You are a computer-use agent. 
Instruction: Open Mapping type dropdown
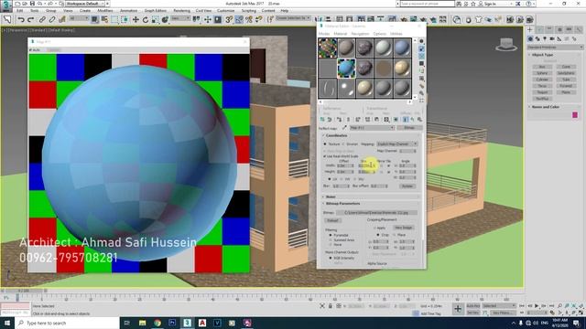pyautogui.click(x=396, y=144)
